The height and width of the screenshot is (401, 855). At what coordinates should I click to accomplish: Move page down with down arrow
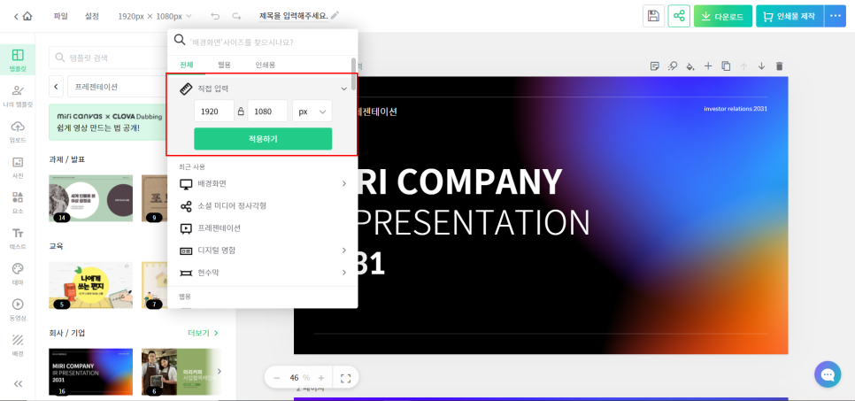(x=762, y=66)
